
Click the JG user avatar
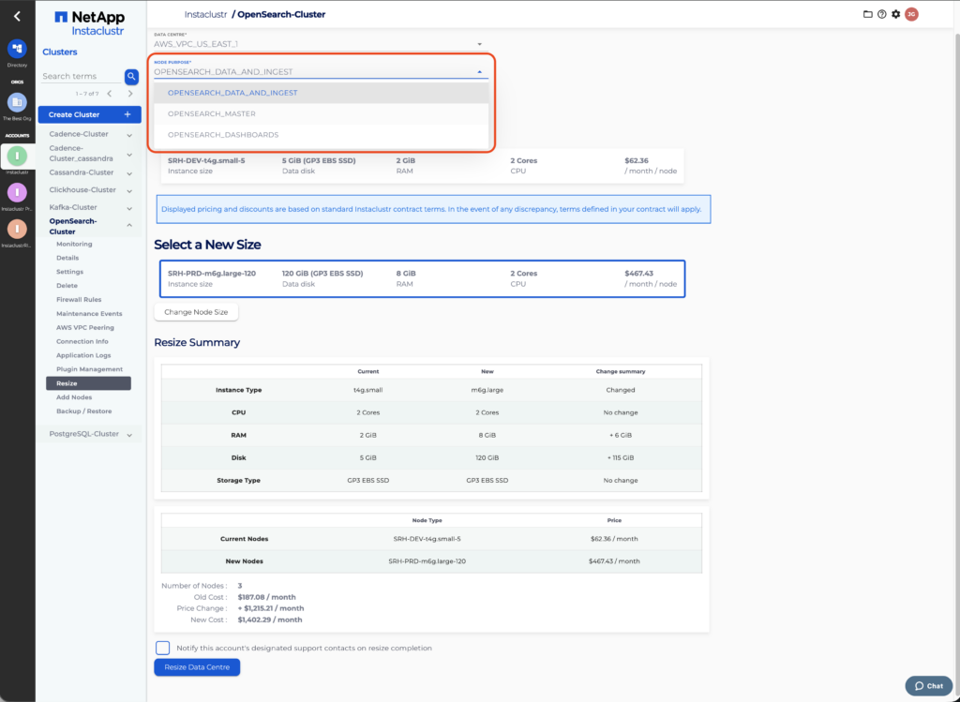pos(911,14)
